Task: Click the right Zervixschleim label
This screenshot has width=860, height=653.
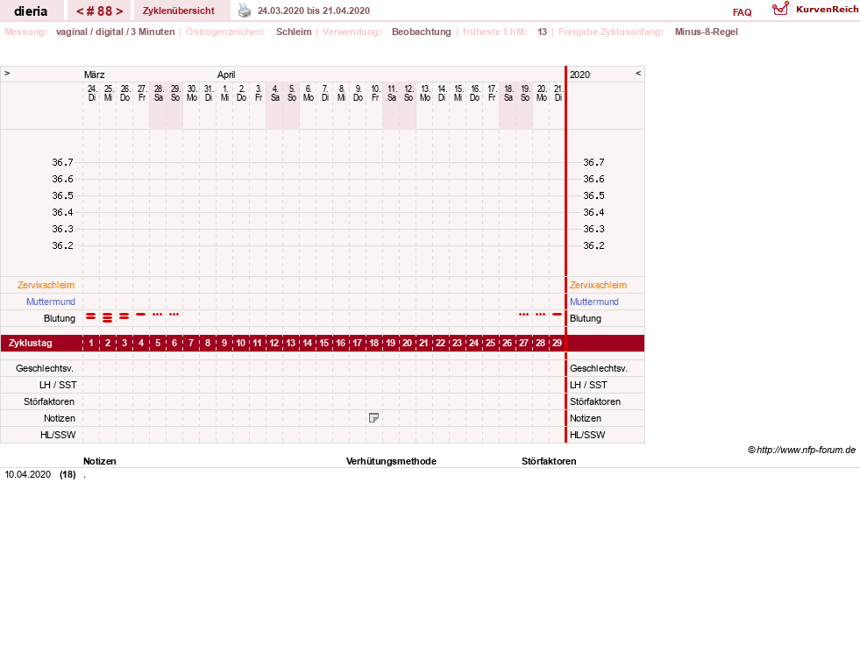Action: tap(598, 285)
